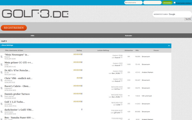
Task: Click star rating of Daniels großer Tarraco thread
Action: (x=77, y=94)
